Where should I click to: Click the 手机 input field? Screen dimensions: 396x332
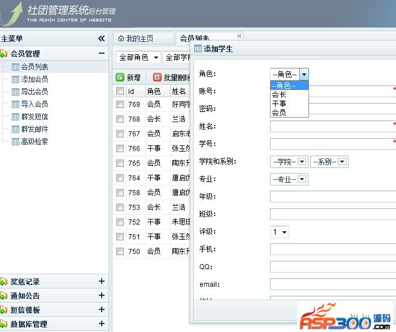pyautogui.click(x=333, y=249)
